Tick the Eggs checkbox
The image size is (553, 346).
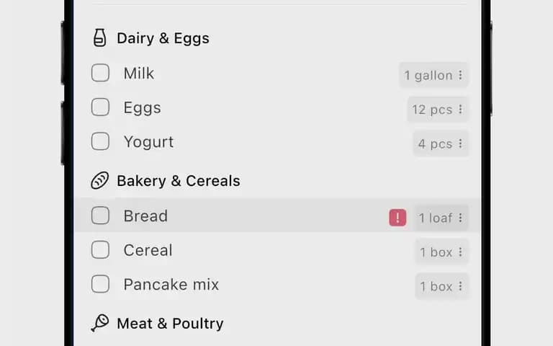click(100, 107)
